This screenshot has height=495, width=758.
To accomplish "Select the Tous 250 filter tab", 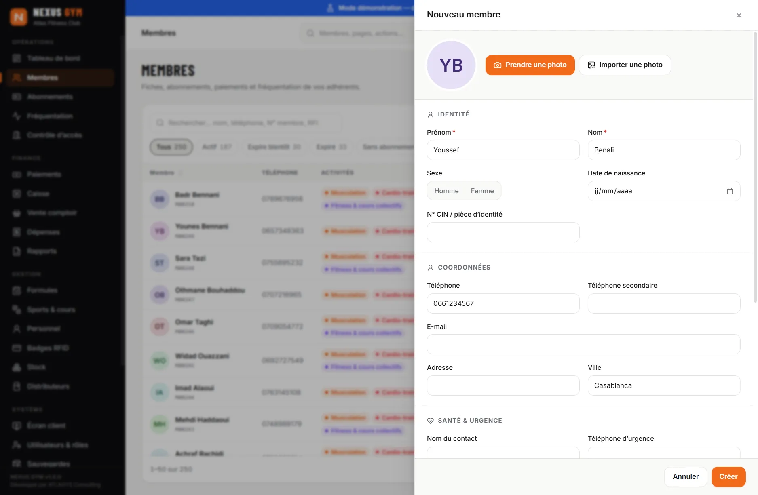I will pyautogui.click(x=171, y=147).
